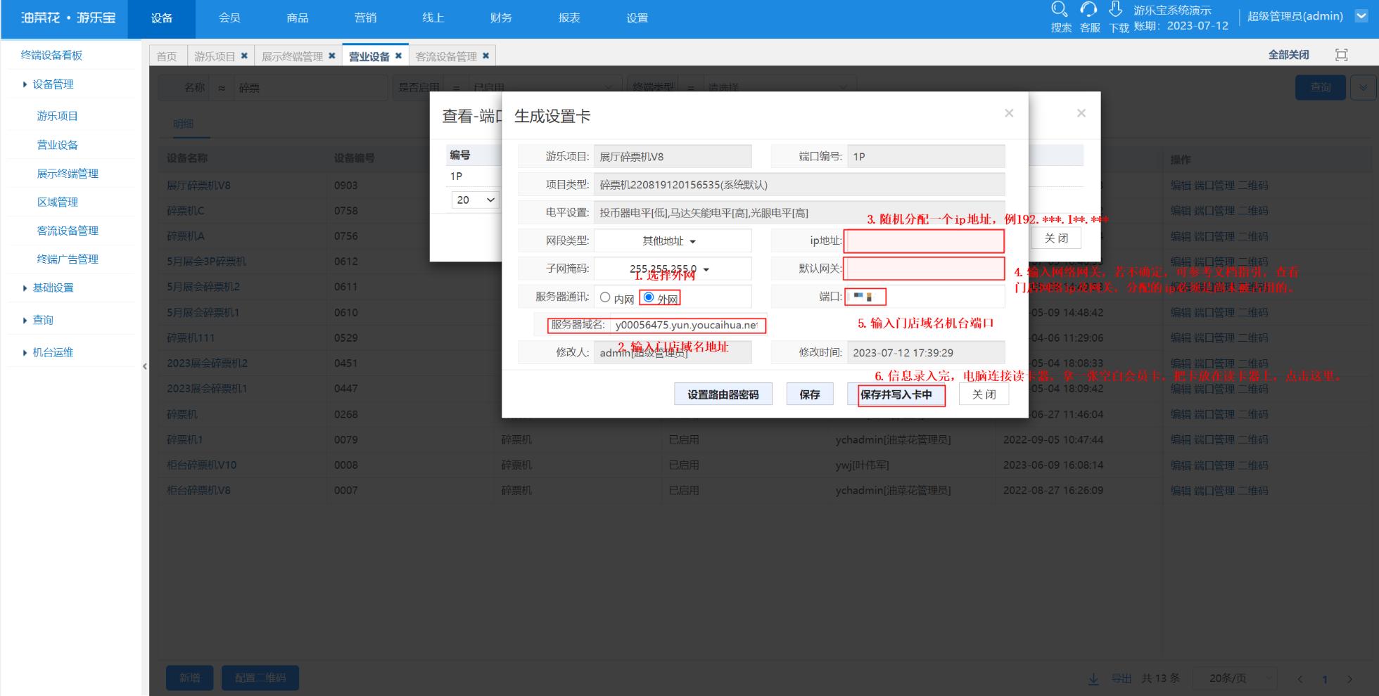Open 游乐项目 in the sidebar
The height and width of the screenshot is (696, 1379).
point(58,116)
